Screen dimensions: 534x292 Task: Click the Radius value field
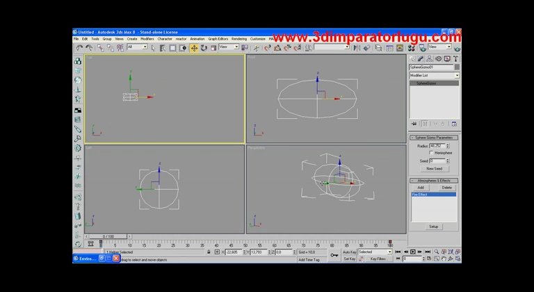pyautogui.click(x=437, y=146)
